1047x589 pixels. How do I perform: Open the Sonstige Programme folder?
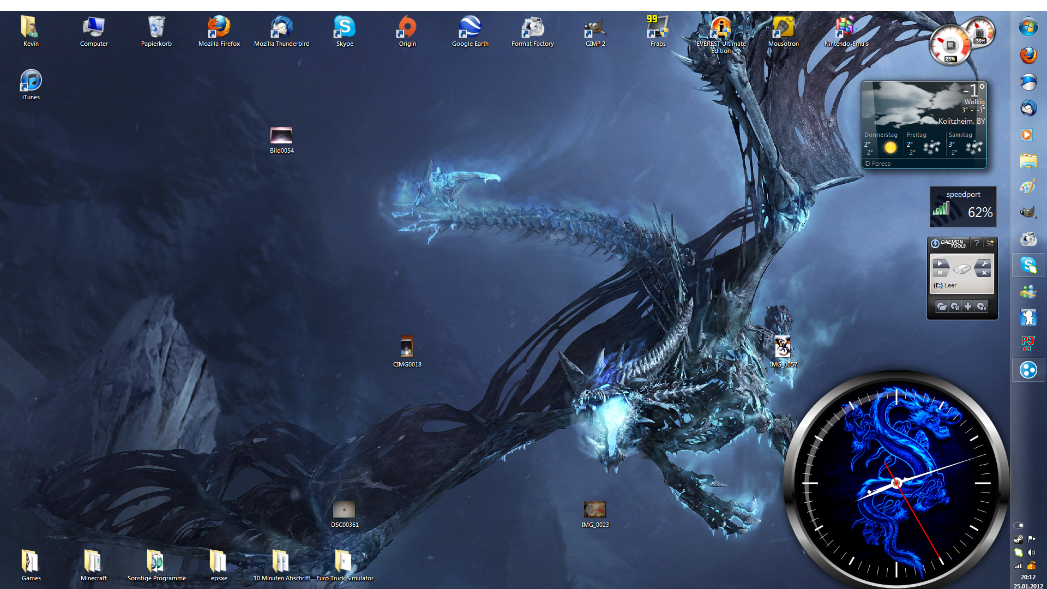(157, 565)
